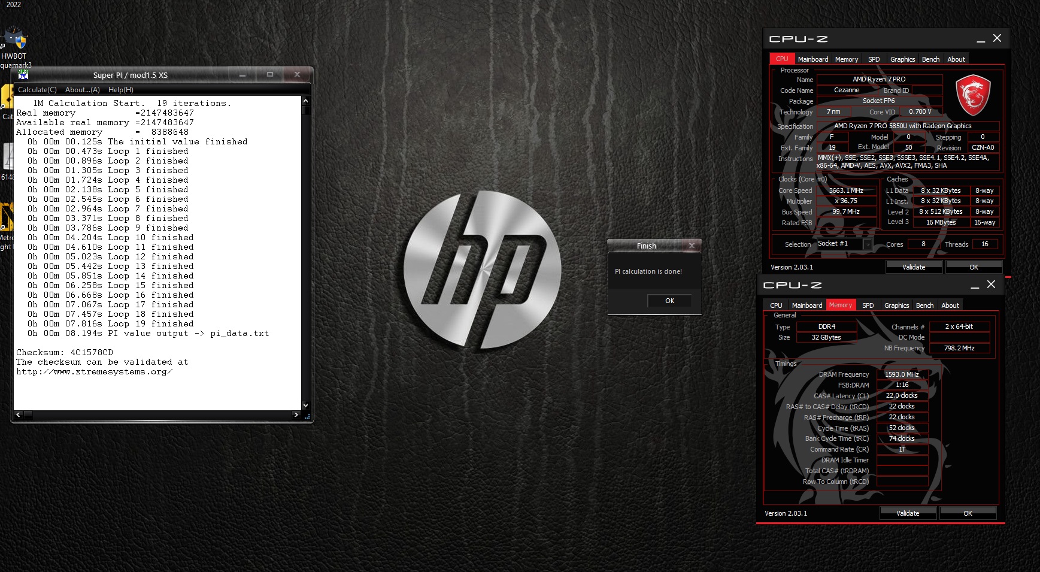Click the Channels # value 2 x 64-bit
This screenshot has width=1040, height=572.
pos(959,326)
